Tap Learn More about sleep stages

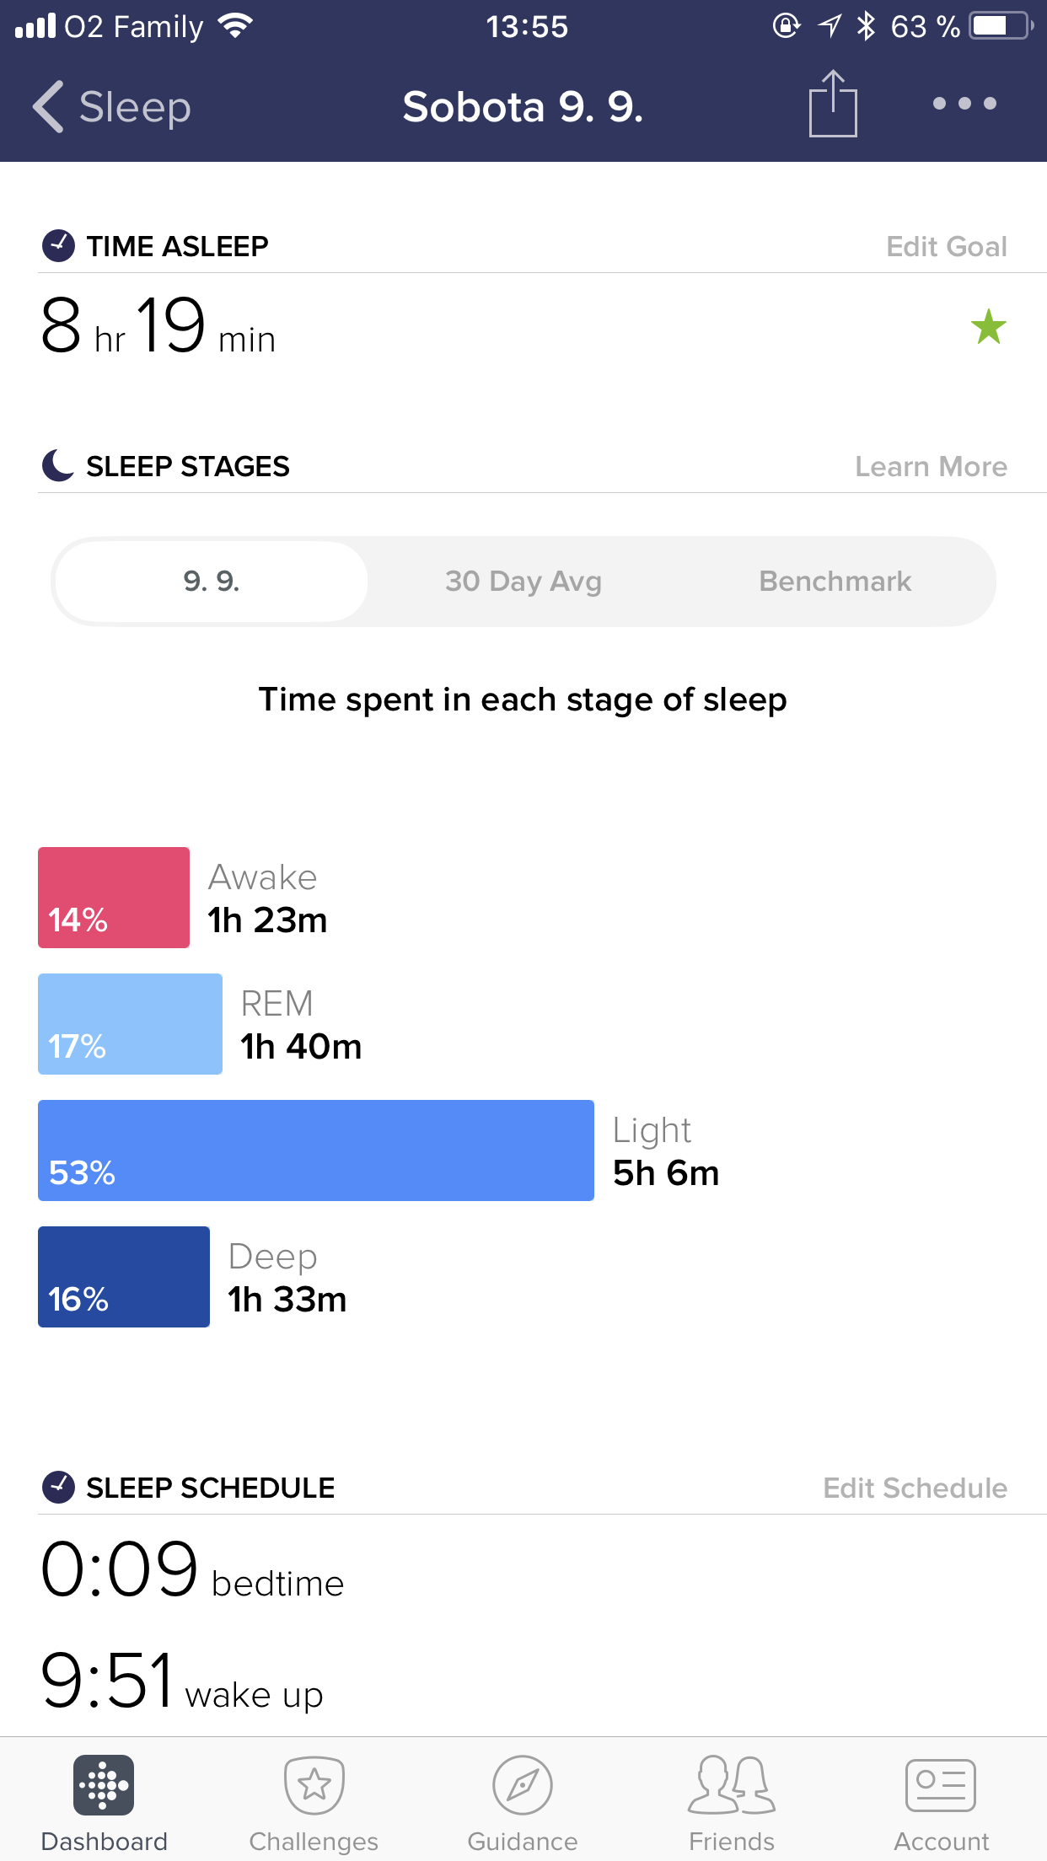931,467
